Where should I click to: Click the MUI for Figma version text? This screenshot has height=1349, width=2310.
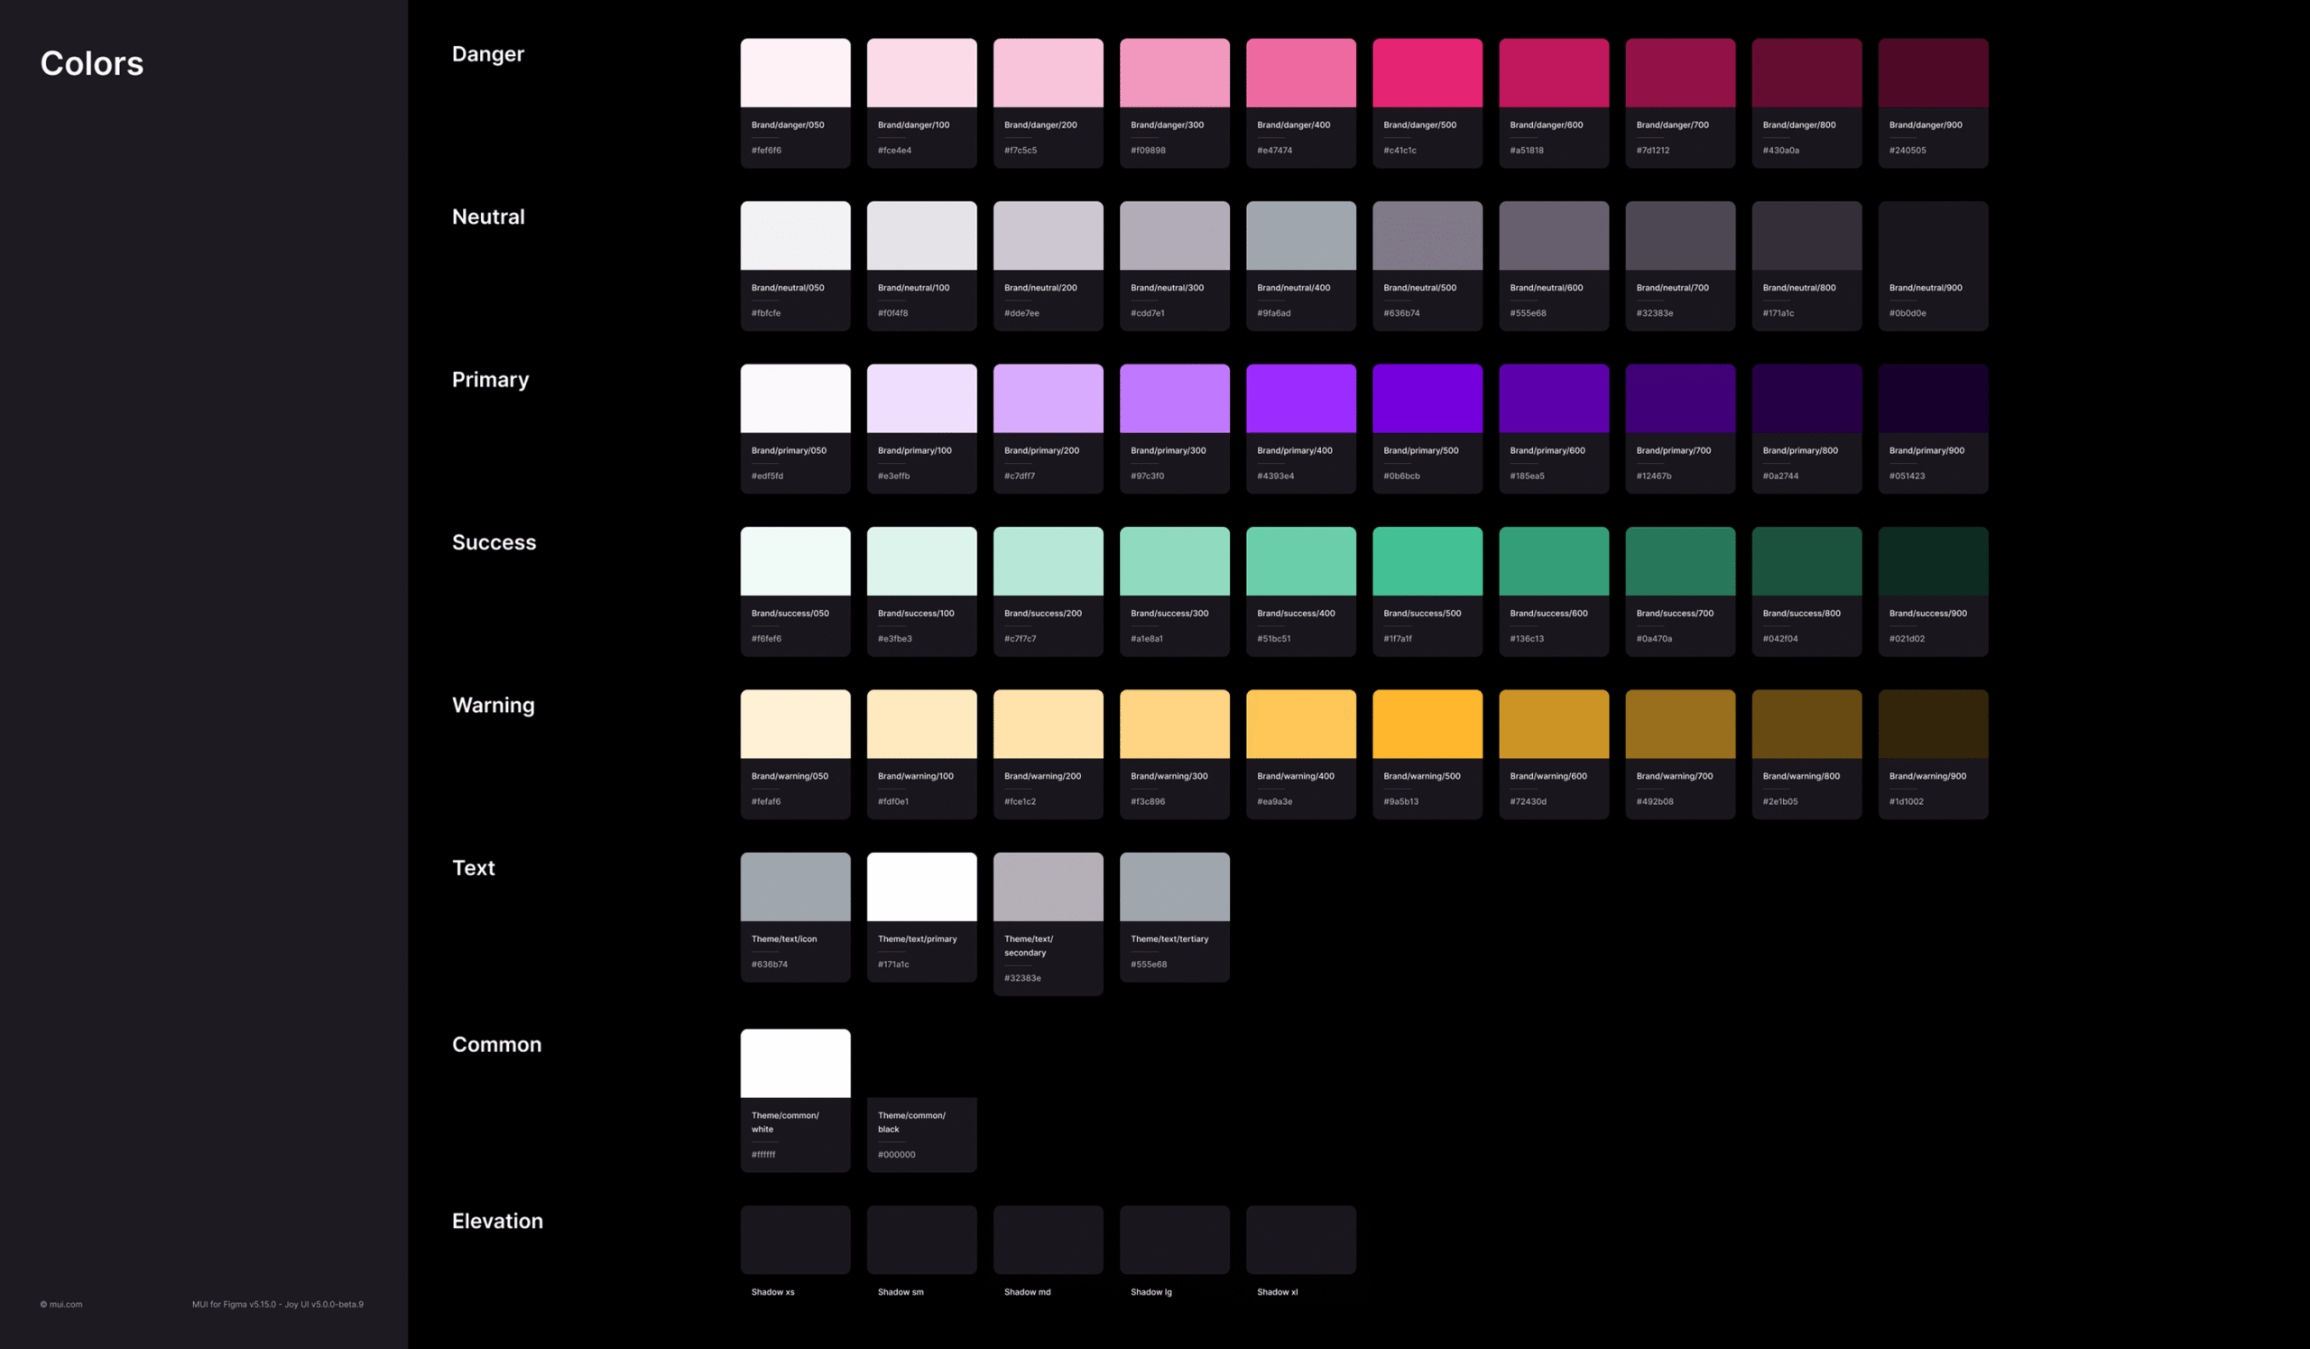[277, 1304]
